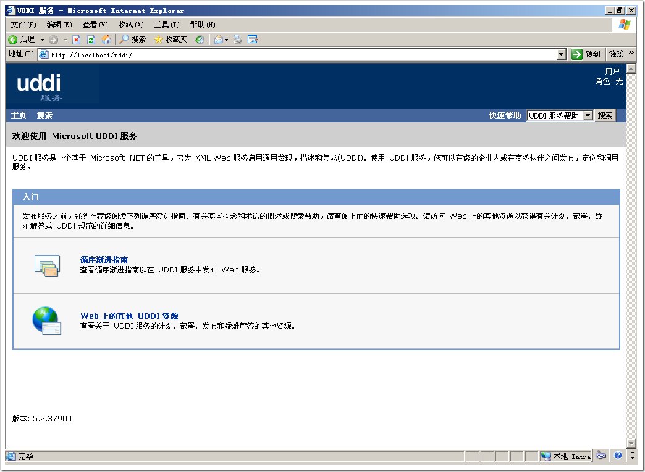Click the Mail icon in toolbar

click(219, 40)
